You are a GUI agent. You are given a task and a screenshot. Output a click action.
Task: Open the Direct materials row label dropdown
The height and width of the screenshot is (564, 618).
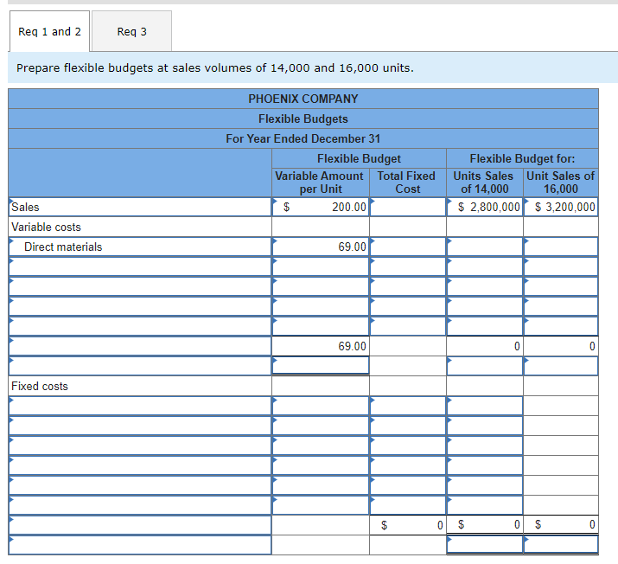click(140, 247)
